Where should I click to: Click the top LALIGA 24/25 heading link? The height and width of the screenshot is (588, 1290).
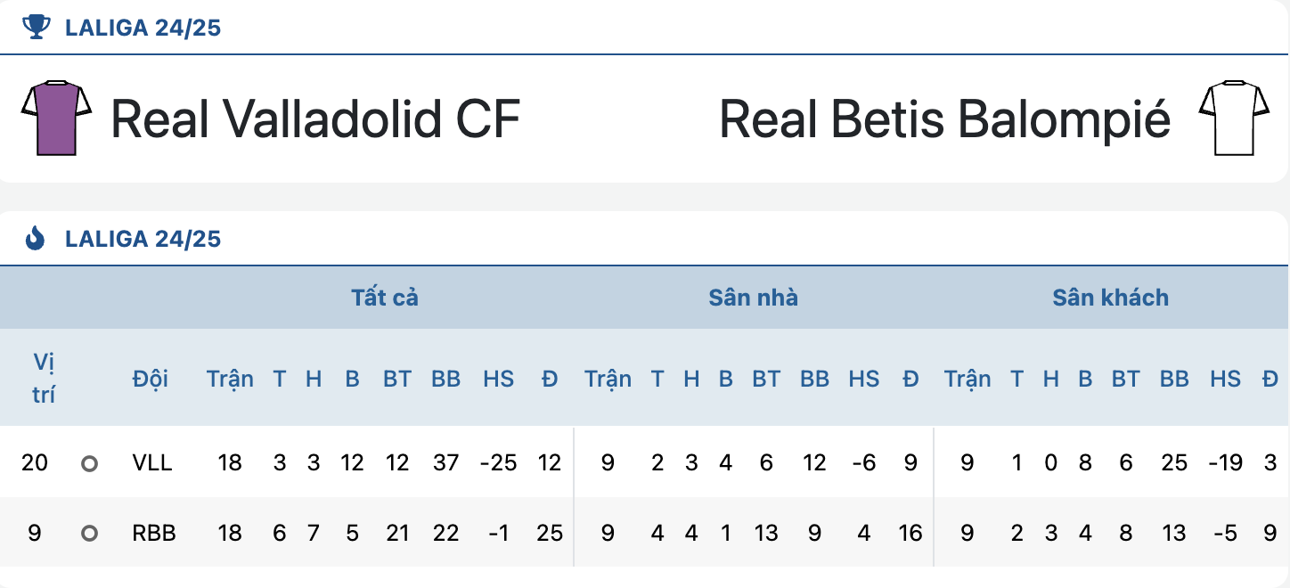tap(143, 28)
